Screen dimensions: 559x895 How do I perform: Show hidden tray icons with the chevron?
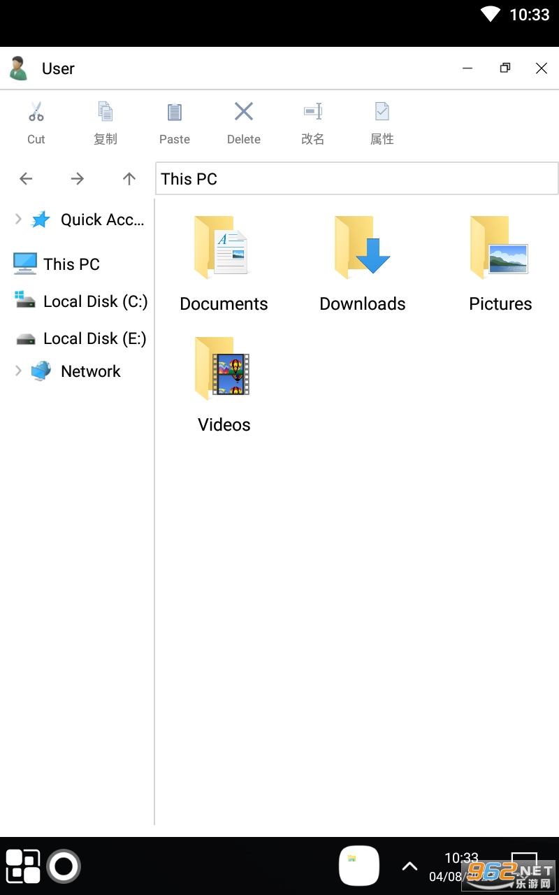coord(409,867)
